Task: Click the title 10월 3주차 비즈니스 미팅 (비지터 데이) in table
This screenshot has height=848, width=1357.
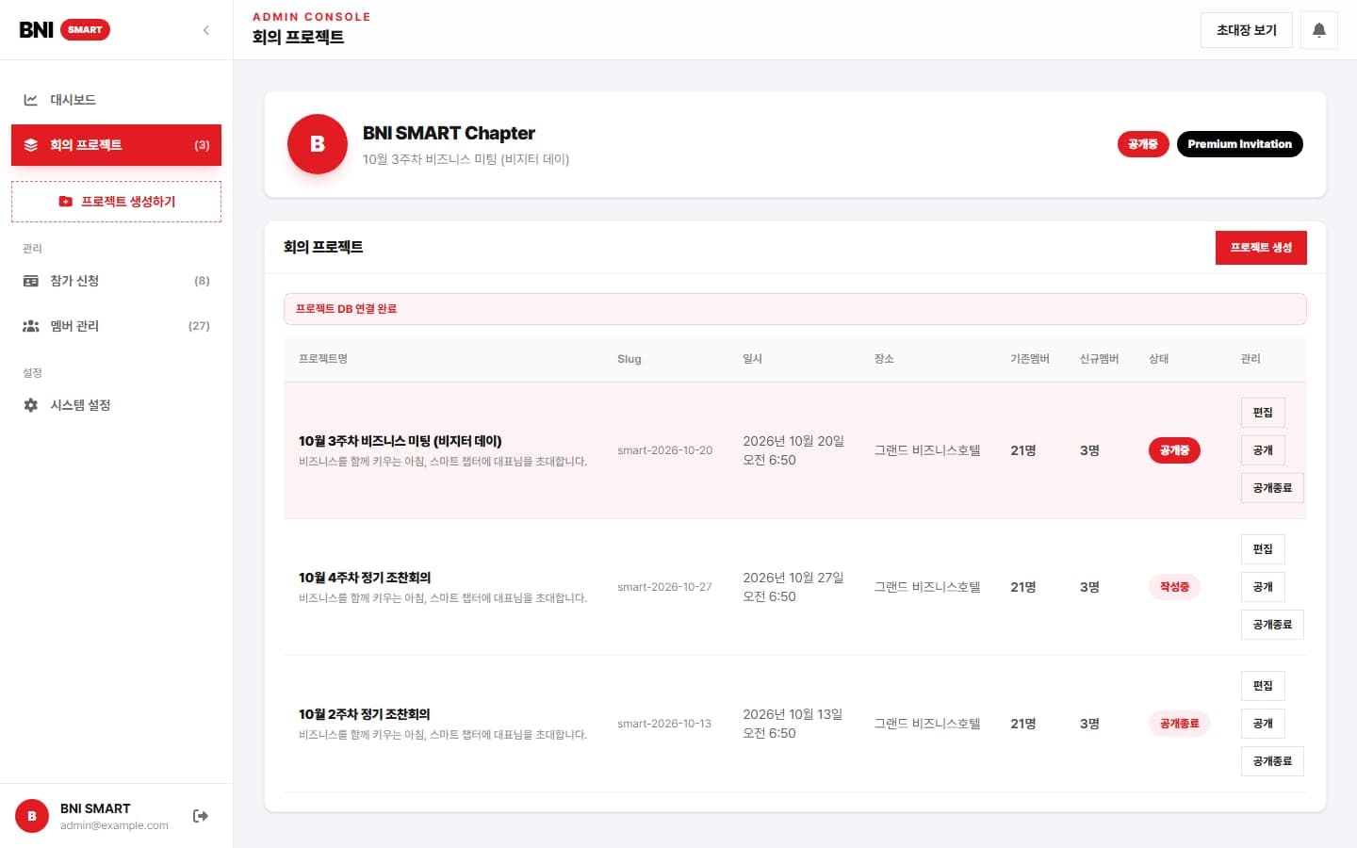Action: (x=400, y=441)
